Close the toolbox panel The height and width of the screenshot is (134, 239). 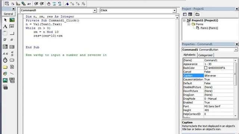coord(13,9)
